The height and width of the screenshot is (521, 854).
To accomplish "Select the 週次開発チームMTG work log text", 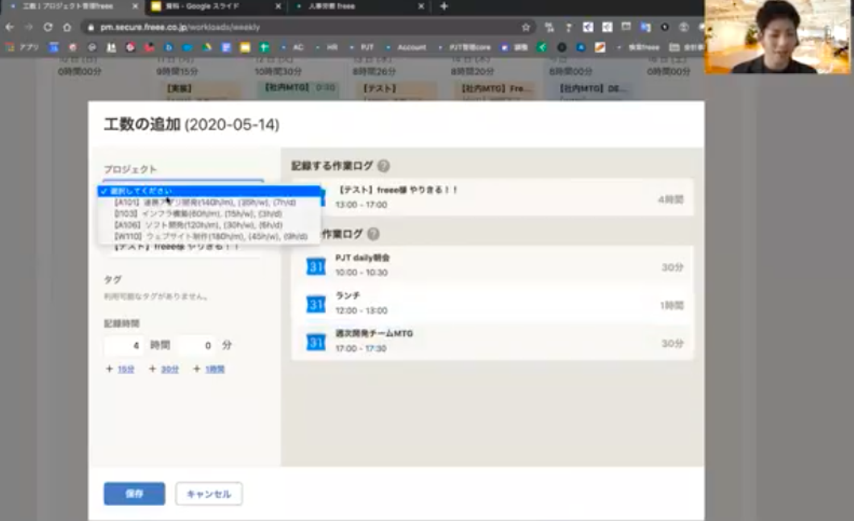I will click(374, 334).
